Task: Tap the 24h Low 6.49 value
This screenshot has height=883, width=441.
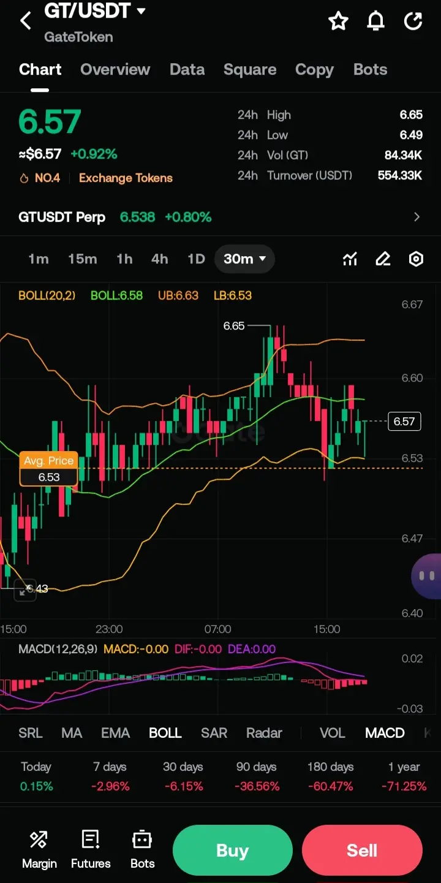Action: coord(411,135)
